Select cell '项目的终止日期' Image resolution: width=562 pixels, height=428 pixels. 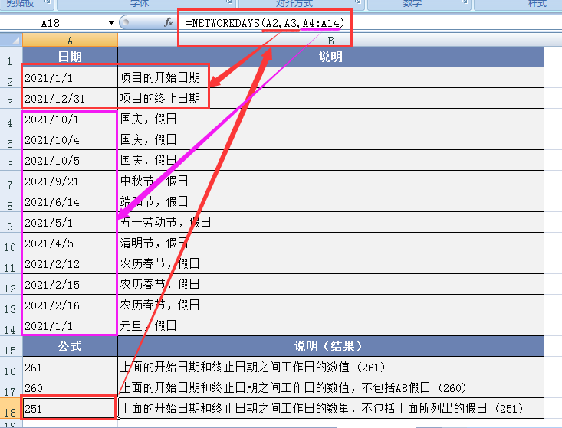coord(330,99)
